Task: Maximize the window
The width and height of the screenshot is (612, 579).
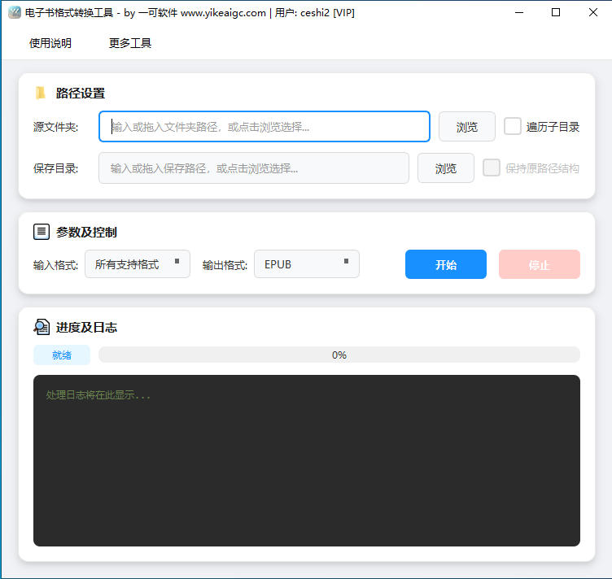Action: [556, 12]
